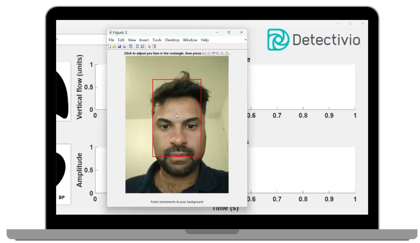
Task: Minimize the Figure 3 window
Action: click(x=217, y=33)
